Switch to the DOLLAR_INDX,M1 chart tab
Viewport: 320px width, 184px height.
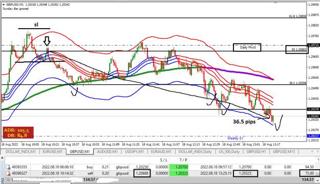tap(20, 152)
